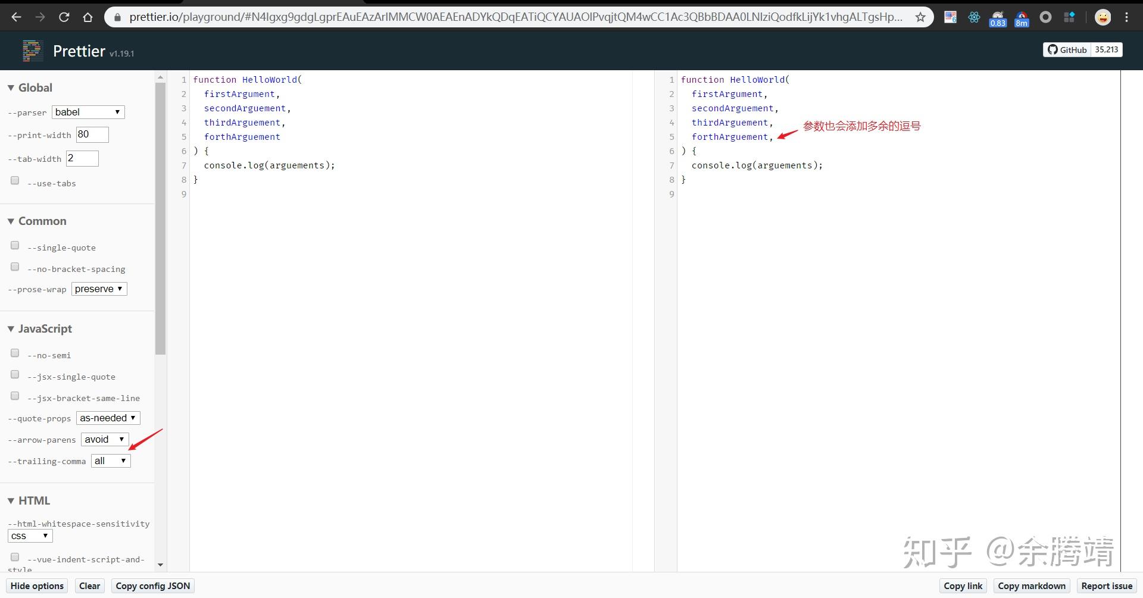Check the --no-semi option
1143x598 pixels.
click(x=15, y=352)
